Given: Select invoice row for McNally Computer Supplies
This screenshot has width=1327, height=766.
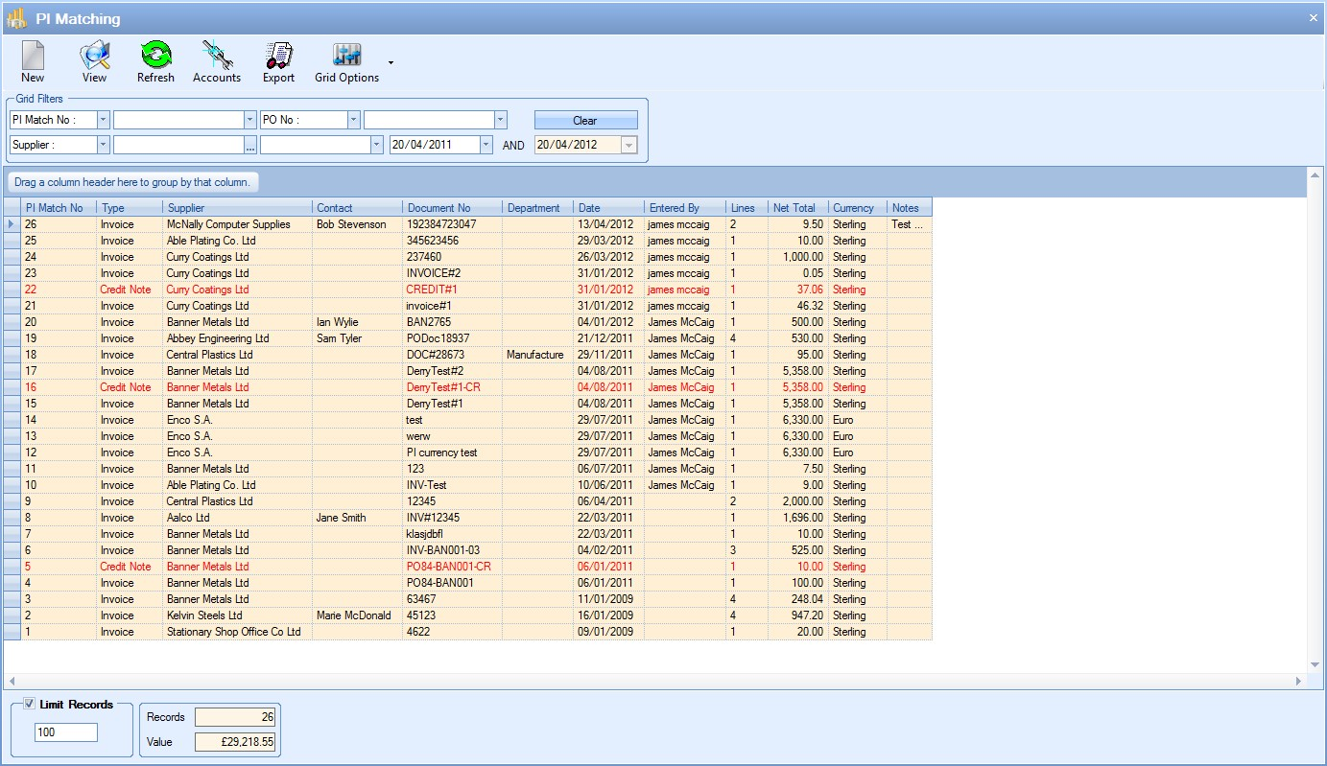Looking at the screenshot, I should (x=228, y=224).
